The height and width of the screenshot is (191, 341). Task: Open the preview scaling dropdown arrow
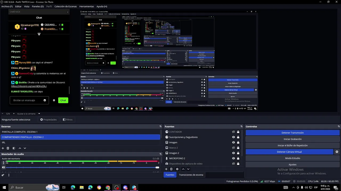tap(39, 114)
